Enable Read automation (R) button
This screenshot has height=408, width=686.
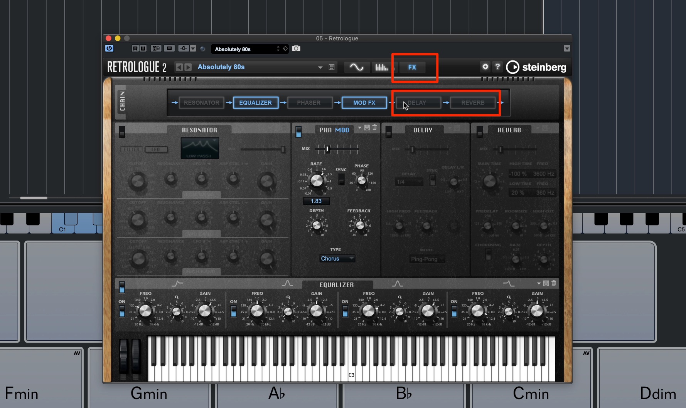135,48
